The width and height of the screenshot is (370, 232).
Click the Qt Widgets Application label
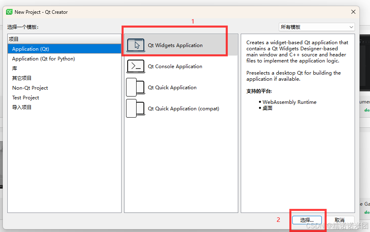tap(175, 45)
